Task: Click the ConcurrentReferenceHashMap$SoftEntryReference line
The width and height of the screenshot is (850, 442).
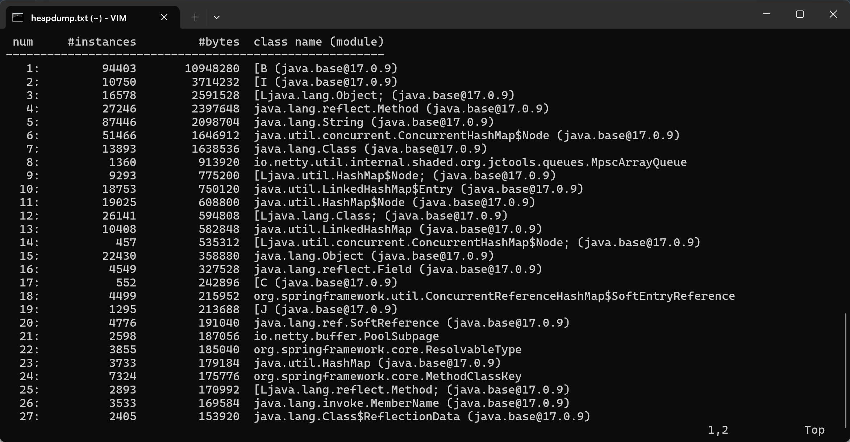Action: click(494, 296)
